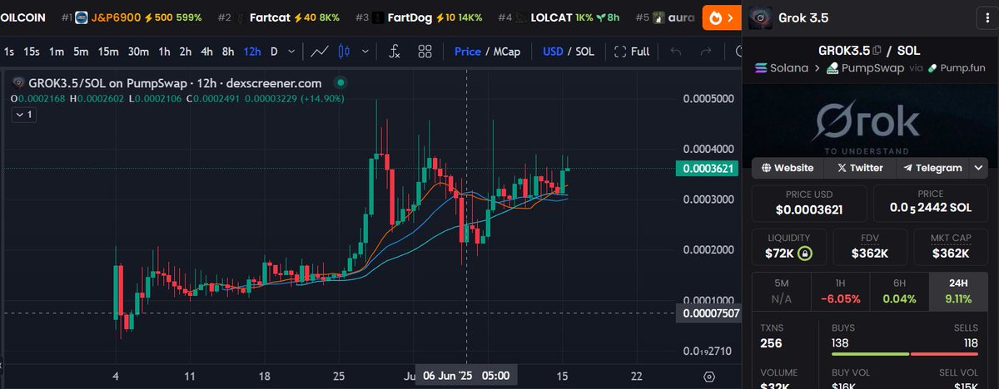Click the Solana chain link
This screenshot has height=389, width=999.
point(782,69)
